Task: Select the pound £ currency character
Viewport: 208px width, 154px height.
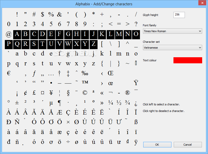Action: pos(34,93)
